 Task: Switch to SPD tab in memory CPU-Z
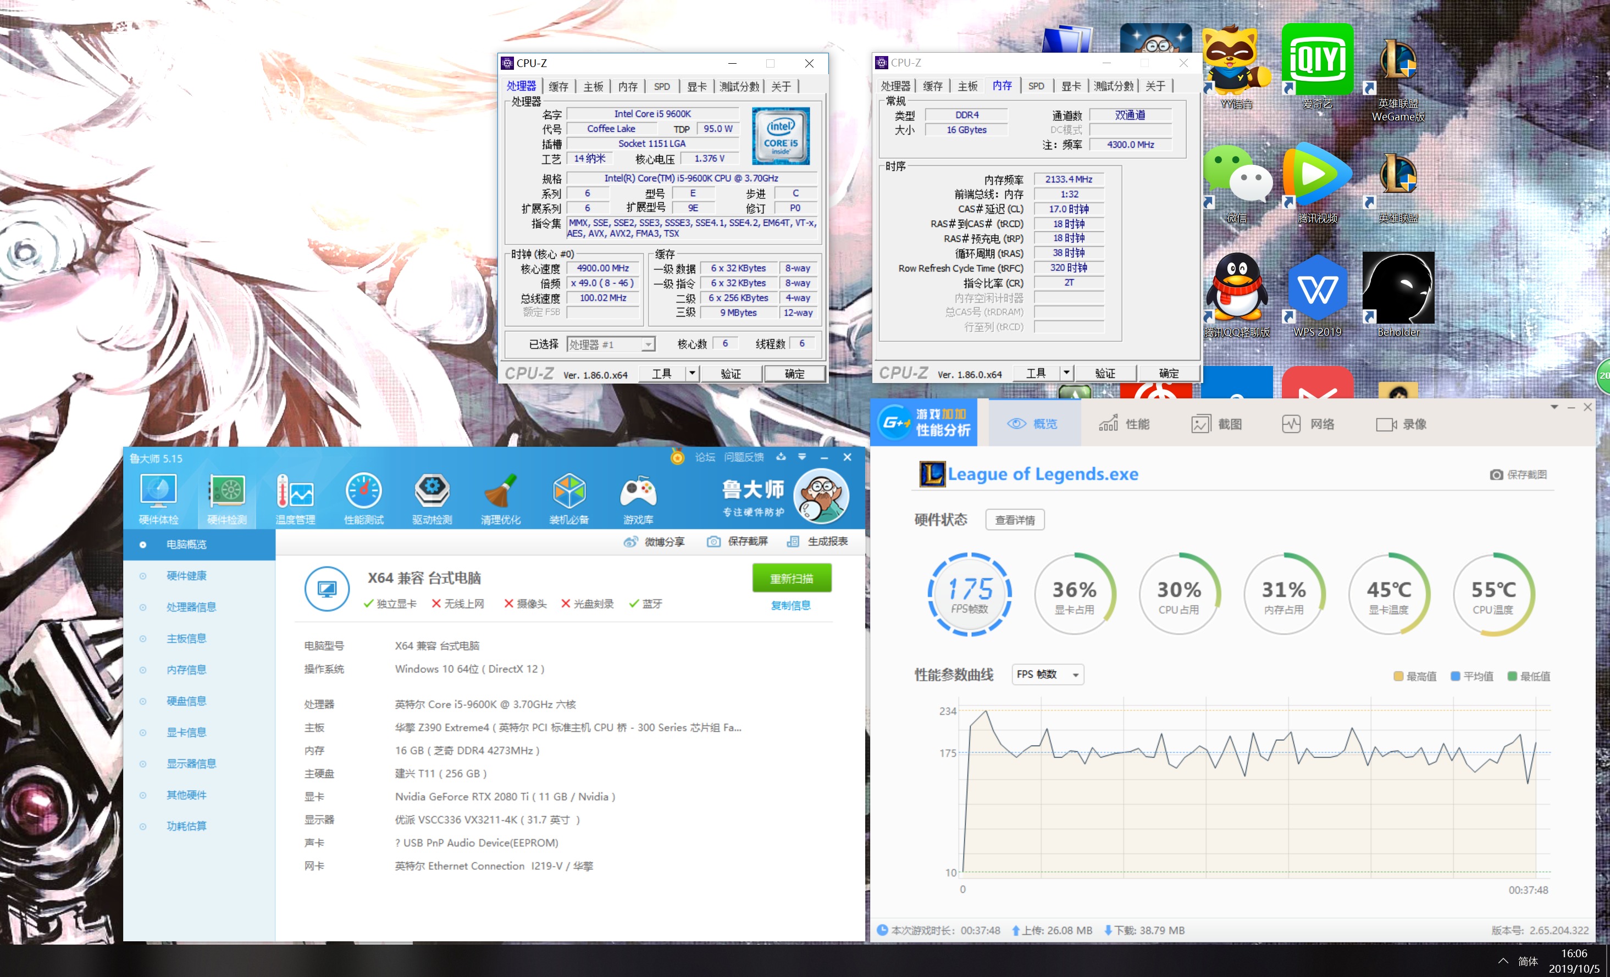coord(1036,86)
